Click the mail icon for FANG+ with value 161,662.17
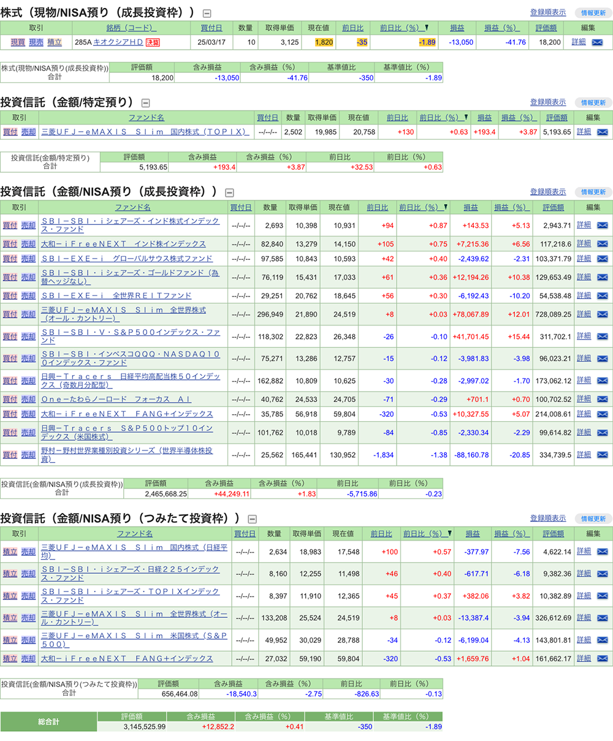The image size is (613, 741). click(602, 658)
